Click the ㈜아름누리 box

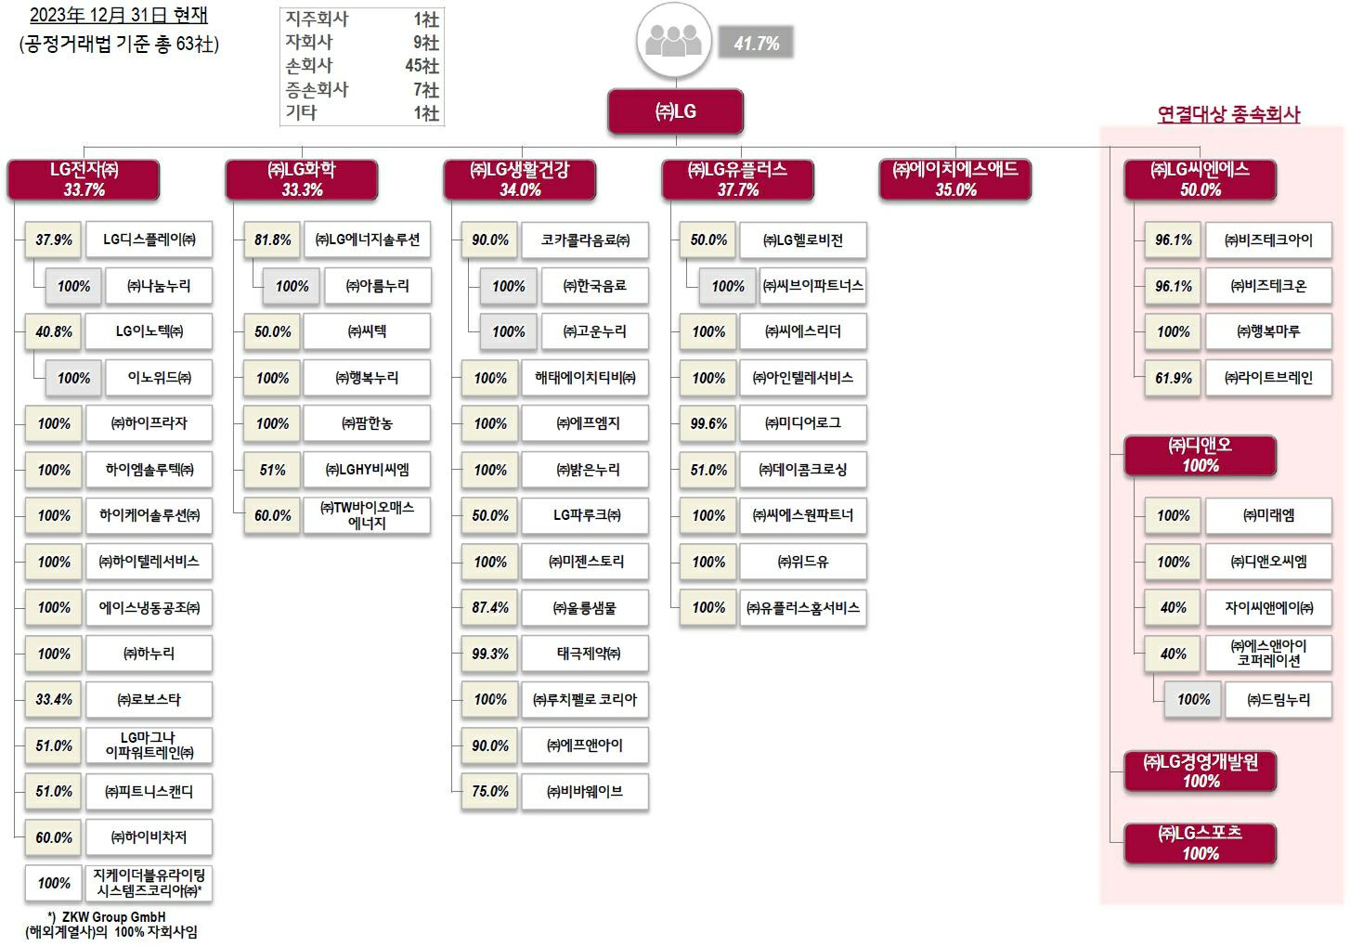[x=377, y=286]
